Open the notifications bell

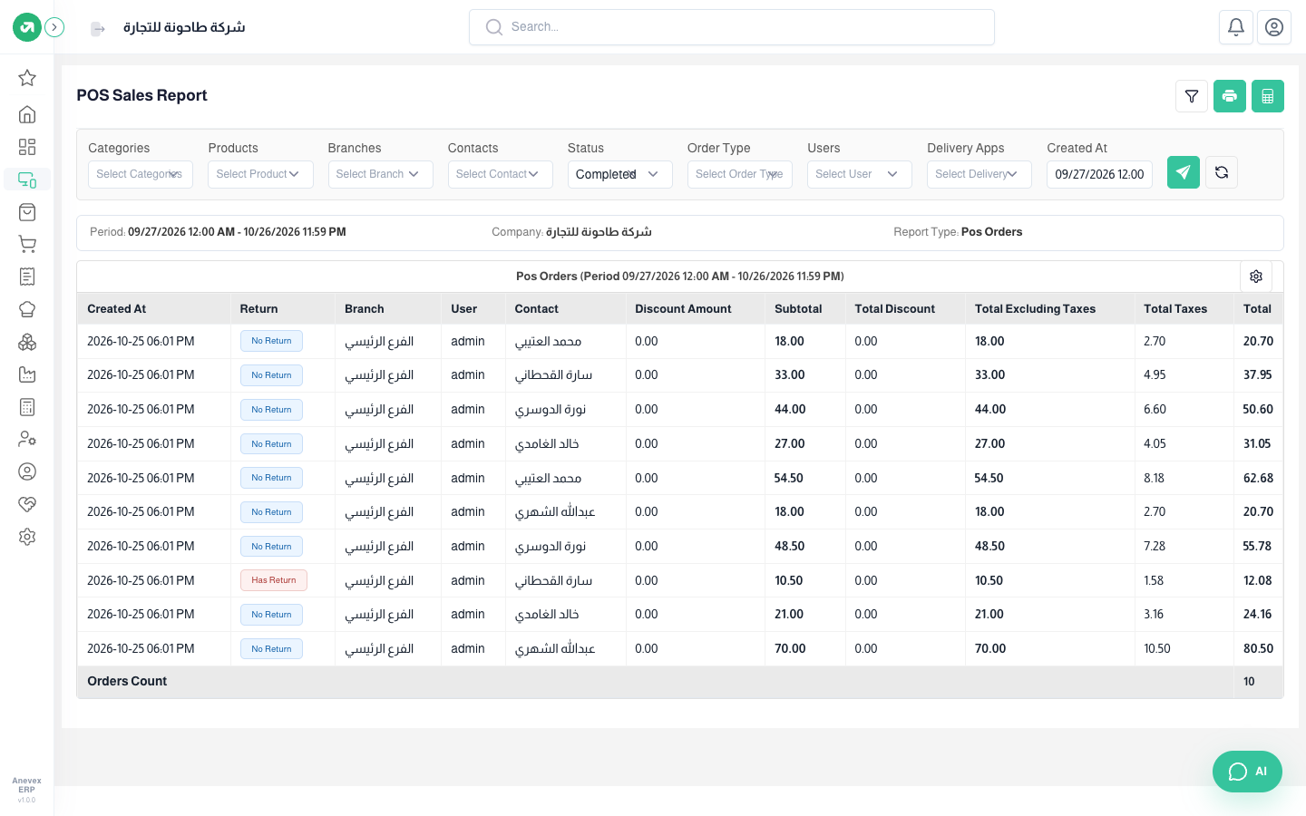tap(1236, 27)
